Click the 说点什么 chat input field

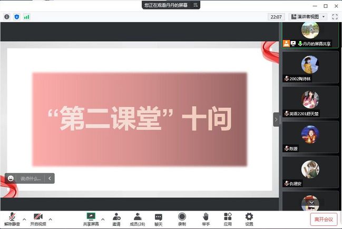click(x=31, y=178)
